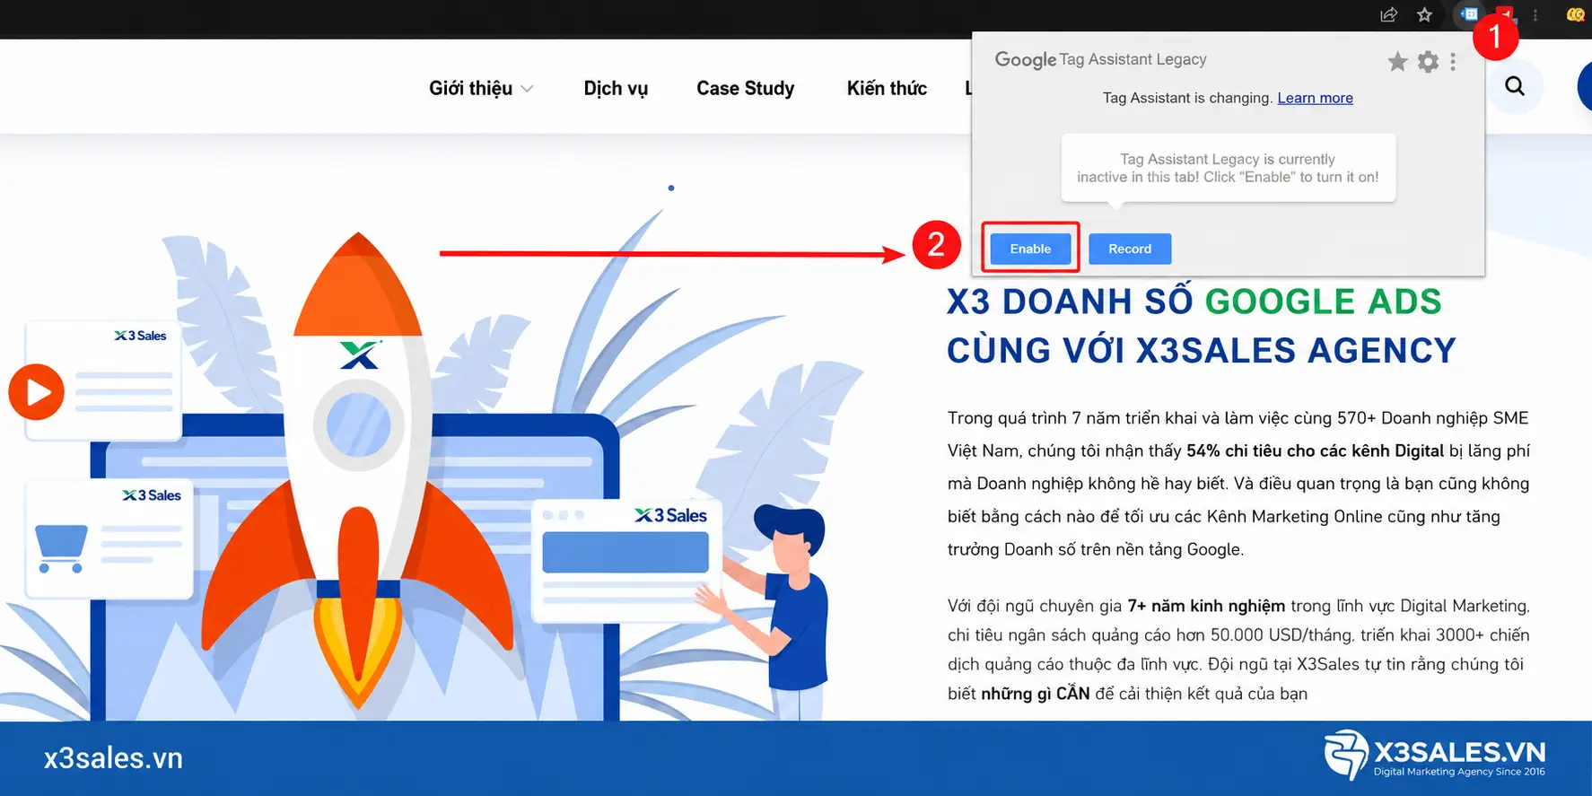
Task: Click the bold text 7+ năm kinh nghiệm
Action: click(1206, 606)
